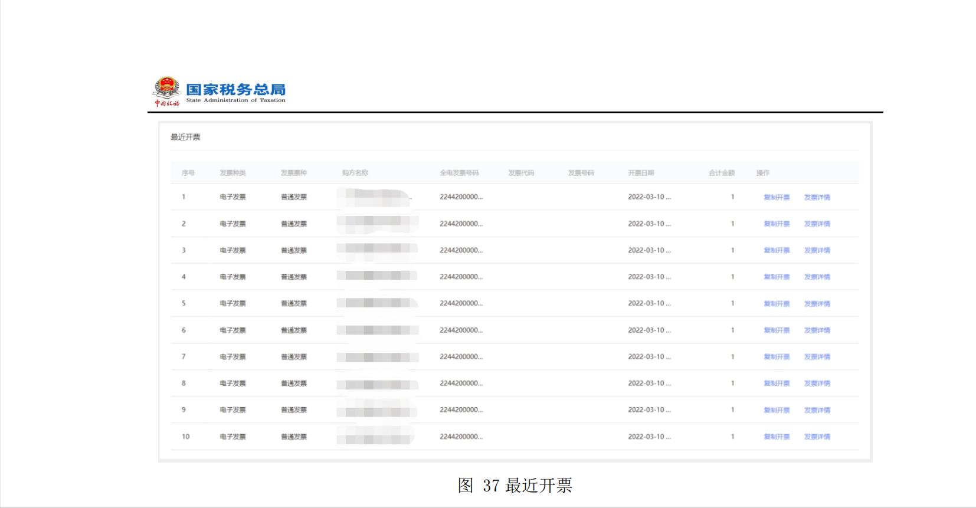Click the 国家税务总局 title text
The height and width of the screenshot is (508, 976).
pyautogui.click(x=236, y=89)
